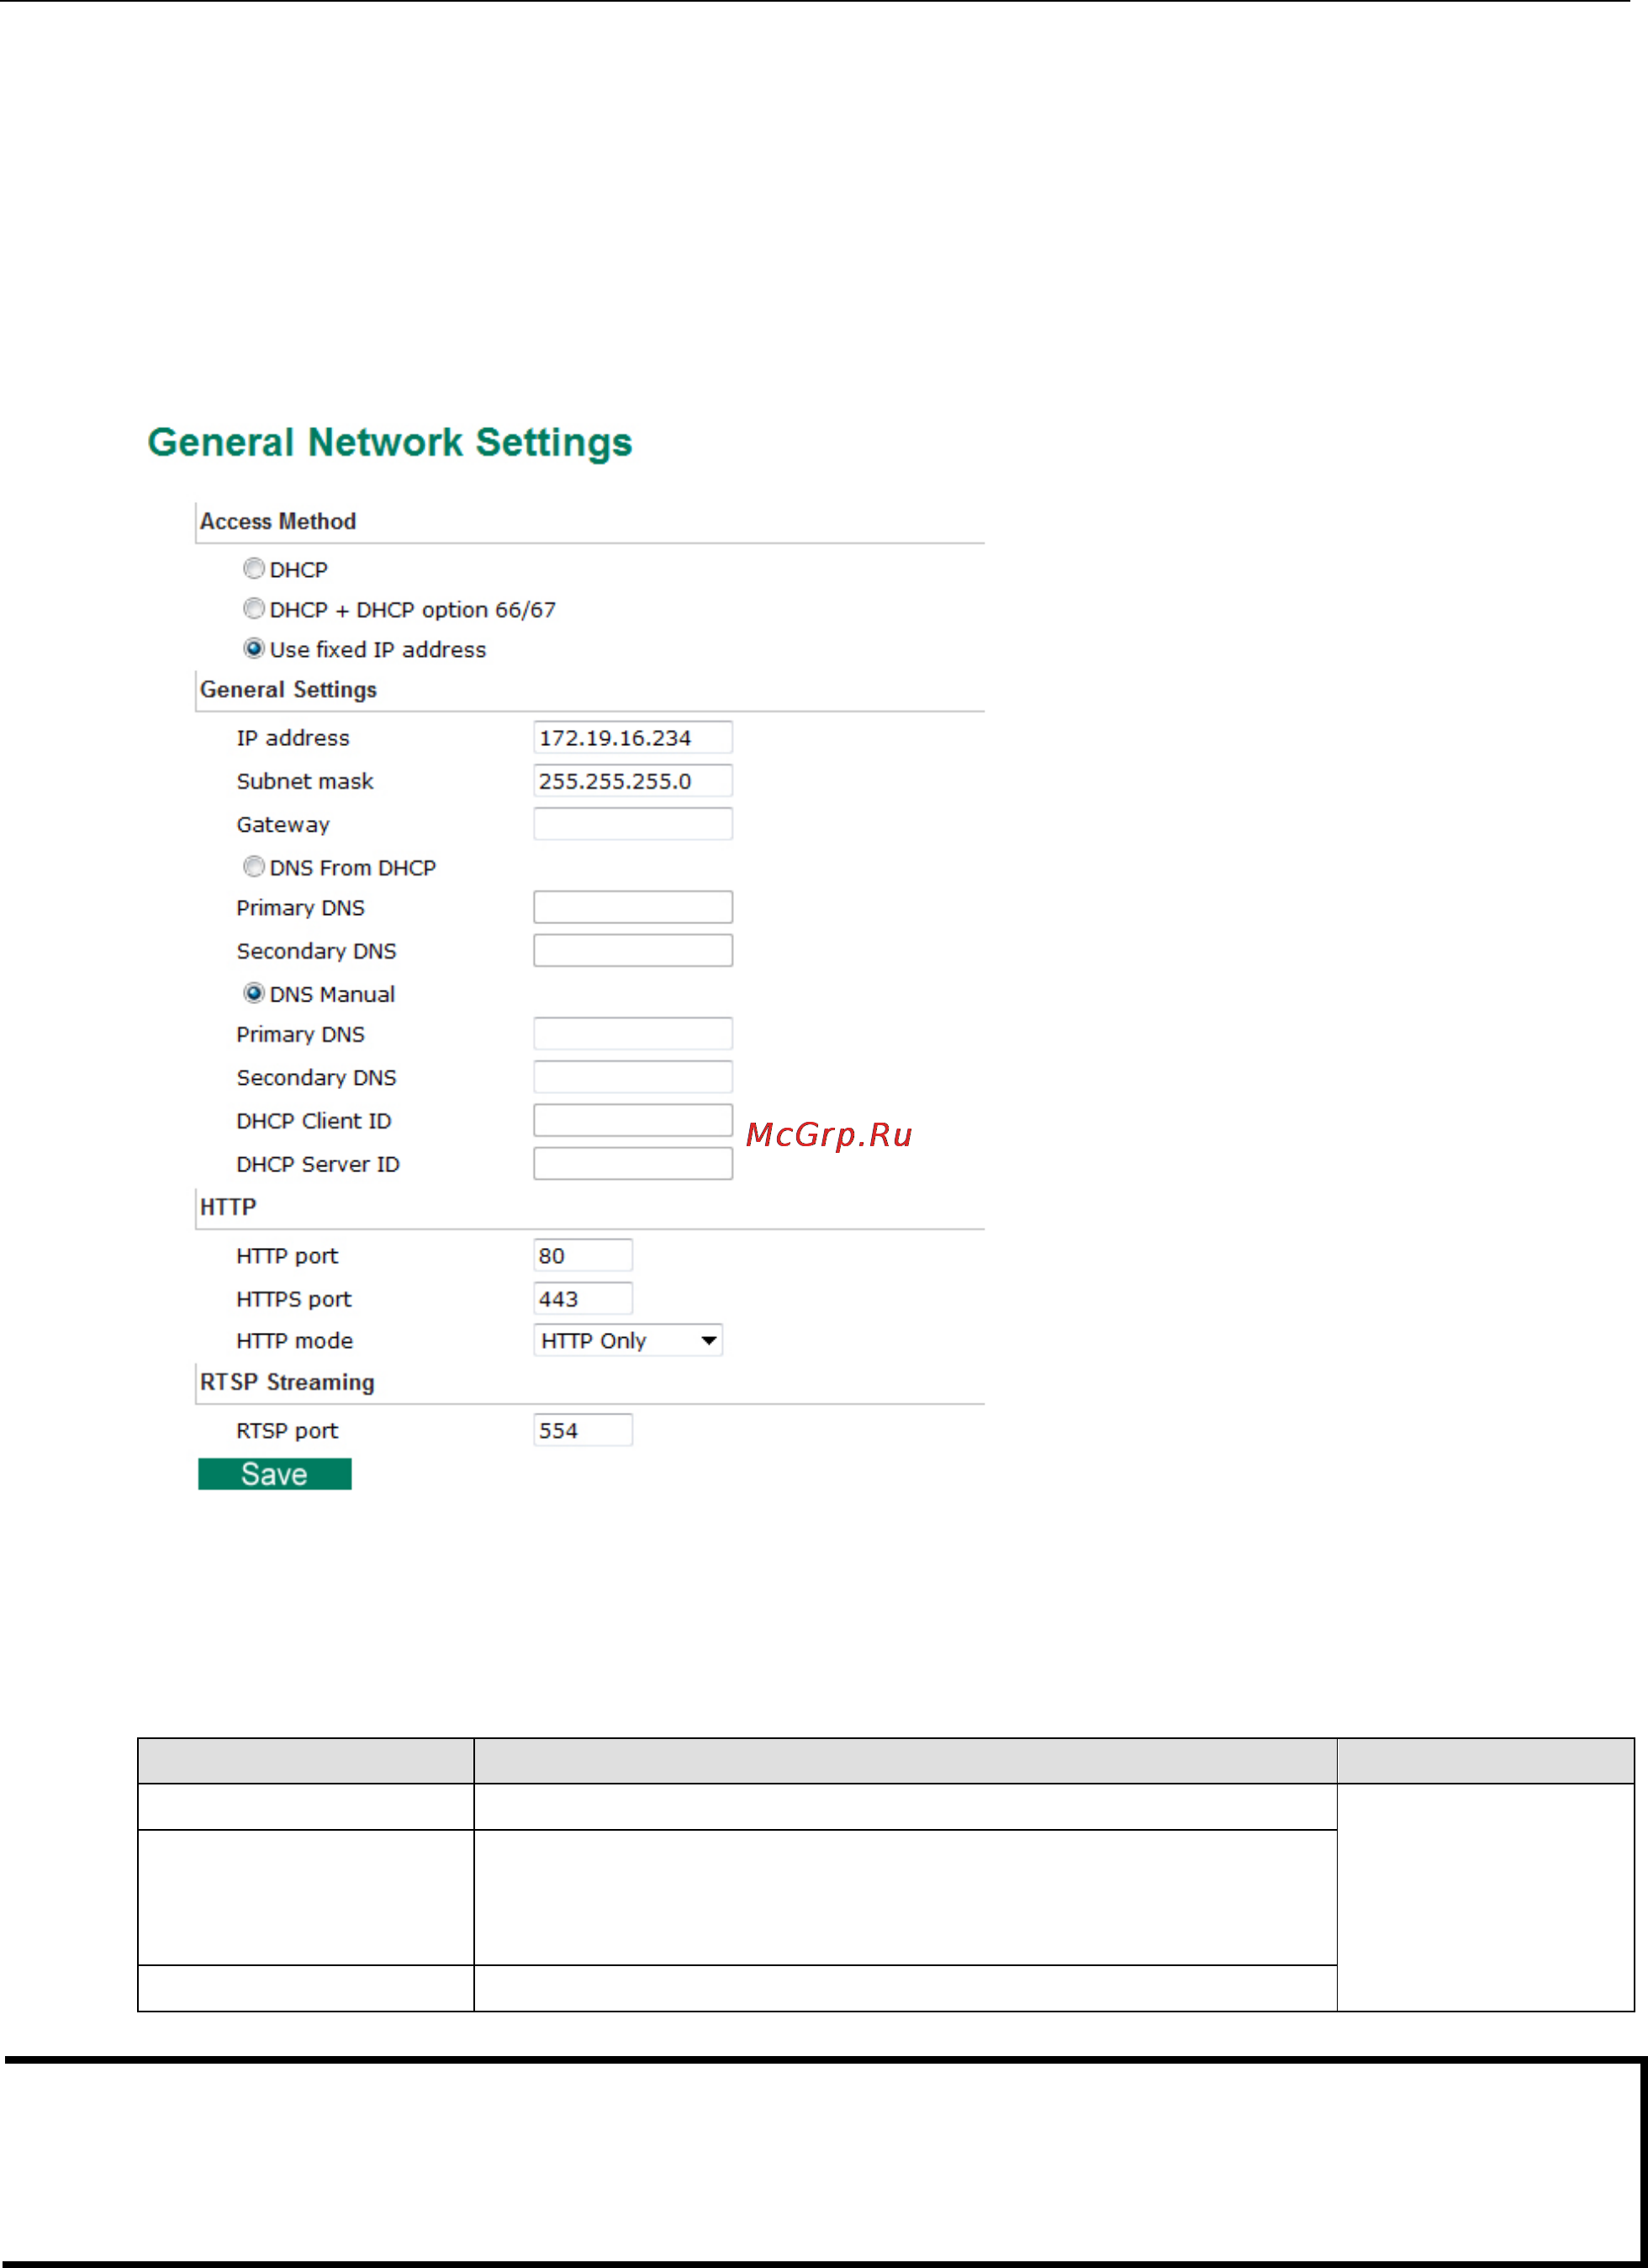
Task: Click the HTTP port field showing 80
Action: click(x=583, y=1255)
